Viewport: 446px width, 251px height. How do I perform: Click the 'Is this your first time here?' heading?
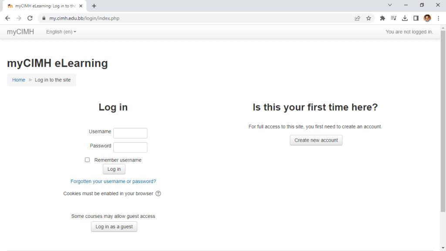315,107
